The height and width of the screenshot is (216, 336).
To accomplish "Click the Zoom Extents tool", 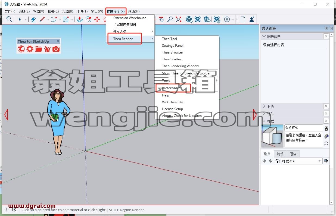I will [179, 19].
